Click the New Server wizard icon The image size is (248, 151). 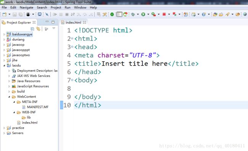[x=193, y=14]
